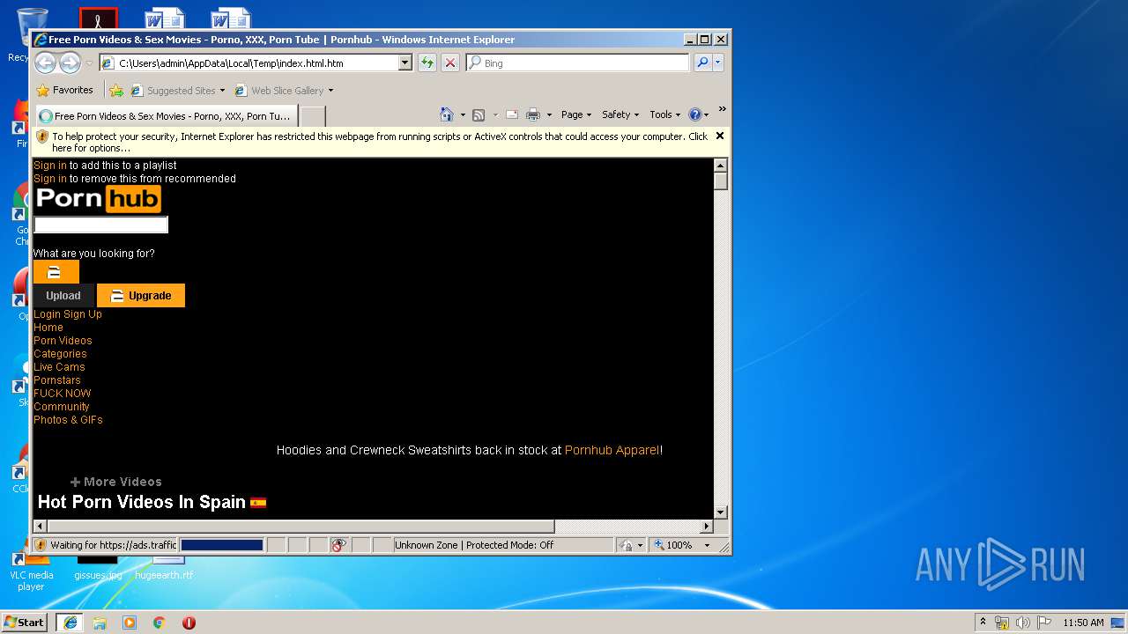1128x634 pixels.
Task: Expand the recent pages dropdown arrow
Action: pos(88,63)
